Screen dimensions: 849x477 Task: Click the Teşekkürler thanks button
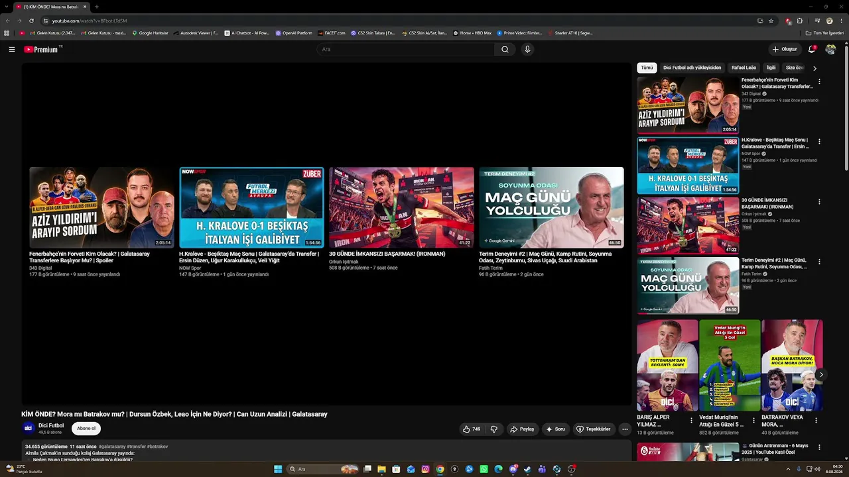tap(594, 429)
